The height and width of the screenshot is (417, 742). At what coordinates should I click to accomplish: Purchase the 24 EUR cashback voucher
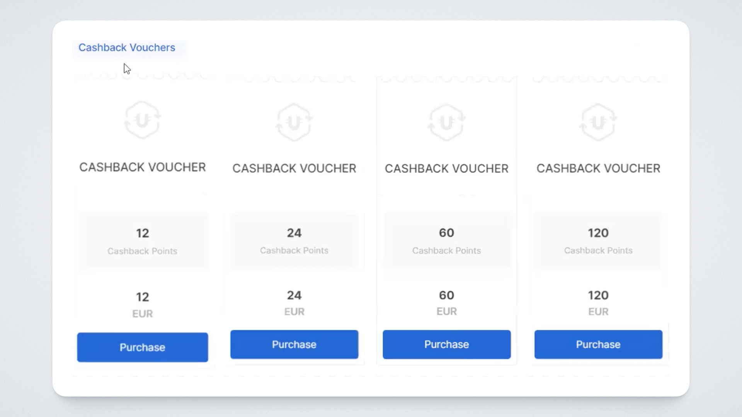tap(294, 344)
